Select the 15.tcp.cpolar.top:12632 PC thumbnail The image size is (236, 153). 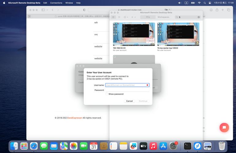point(178,34)
